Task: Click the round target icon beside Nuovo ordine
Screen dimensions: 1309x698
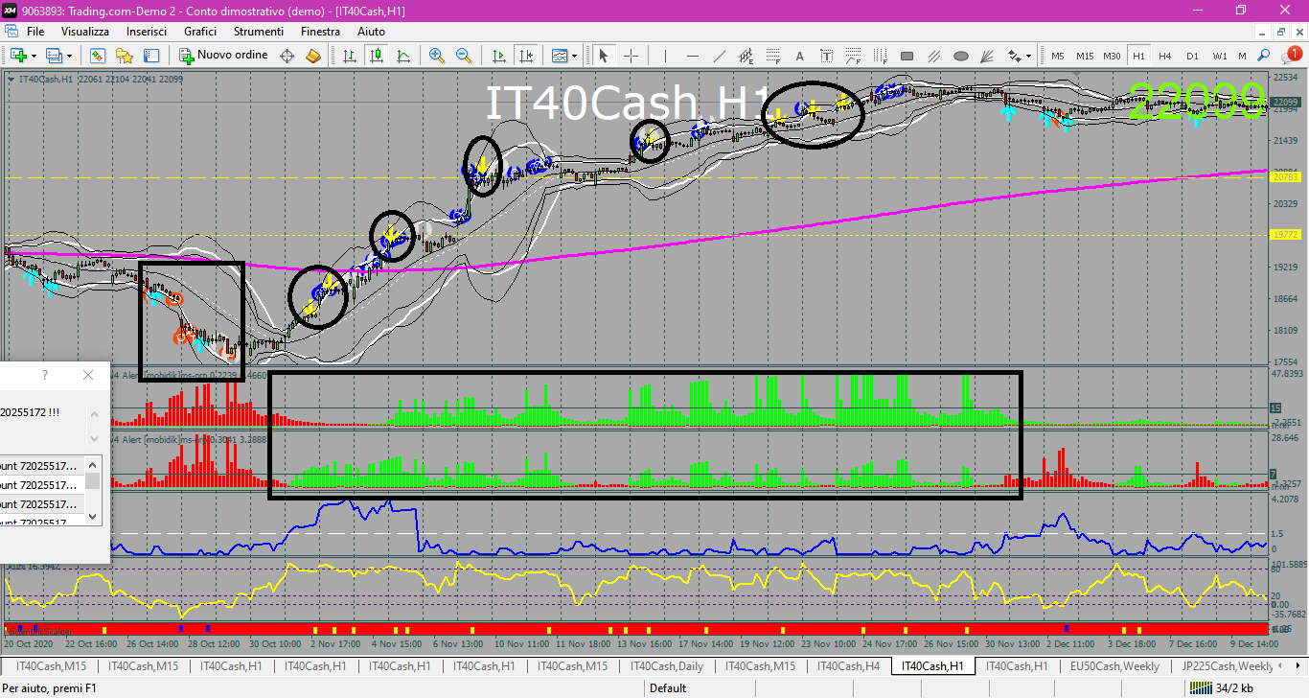Action: [x=287, y=56]
